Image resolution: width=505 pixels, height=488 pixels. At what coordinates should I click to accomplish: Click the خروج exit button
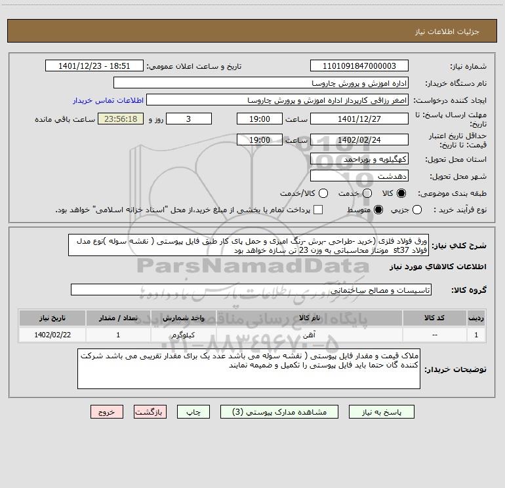pyautogui.click(x=107, y=412)
